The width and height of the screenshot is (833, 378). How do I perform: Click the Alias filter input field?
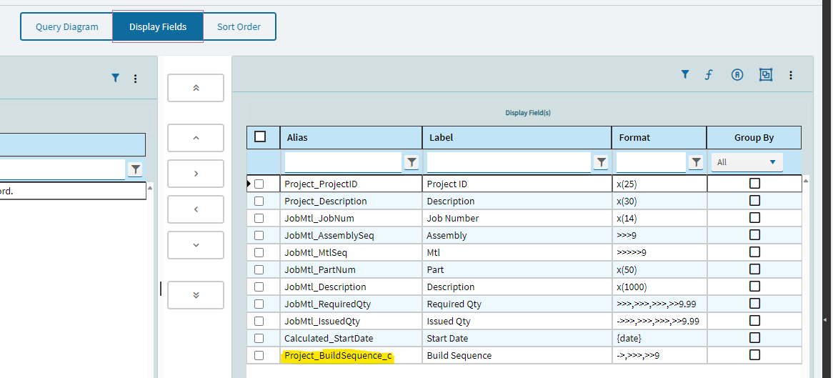coord(343,162)
